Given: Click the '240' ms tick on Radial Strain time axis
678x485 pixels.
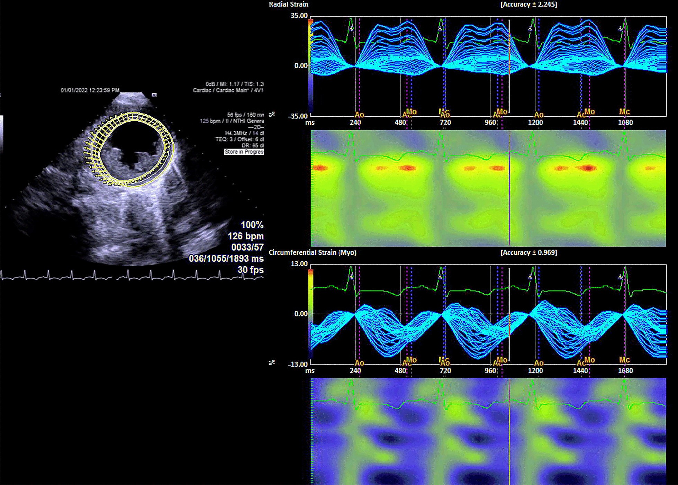Looking at the screenshot, I should click(x=355, y=123).
